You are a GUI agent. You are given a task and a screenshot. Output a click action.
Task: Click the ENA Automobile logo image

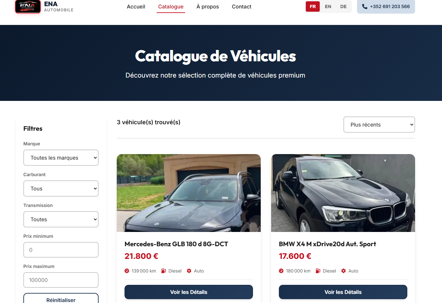pos(28,6)
